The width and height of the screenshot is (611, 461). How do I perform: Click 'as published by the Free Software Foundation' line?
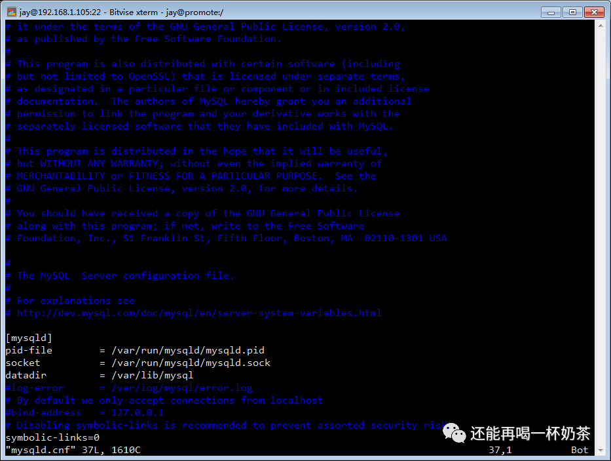click(143, 39)
